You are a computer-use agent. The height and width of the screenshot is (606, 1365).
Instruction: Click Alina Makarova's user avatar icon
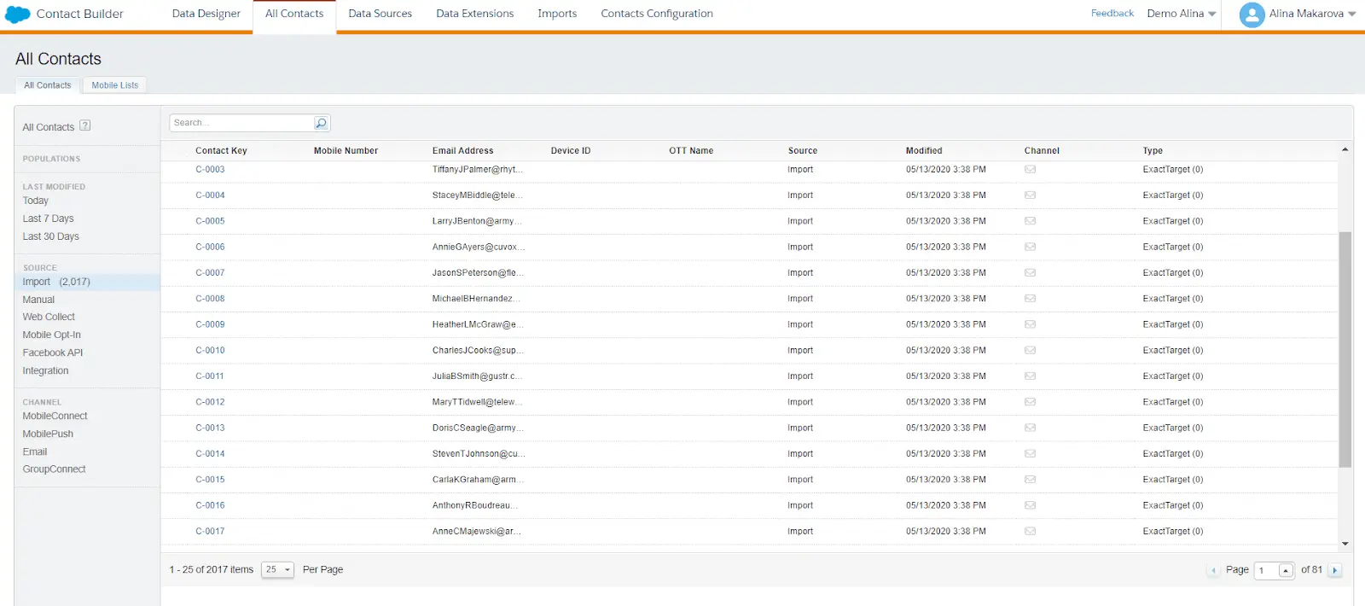pos(1252,15)
